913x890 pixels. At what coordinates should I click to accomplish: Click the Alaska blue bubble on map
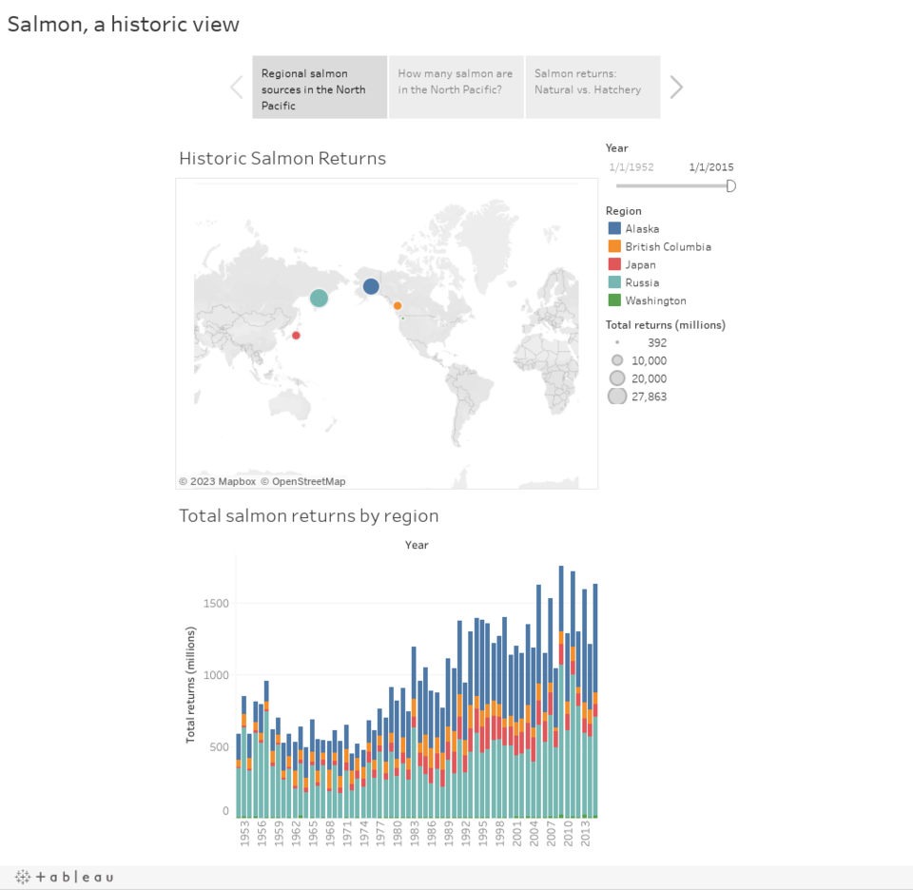click(x=371, y=286)
